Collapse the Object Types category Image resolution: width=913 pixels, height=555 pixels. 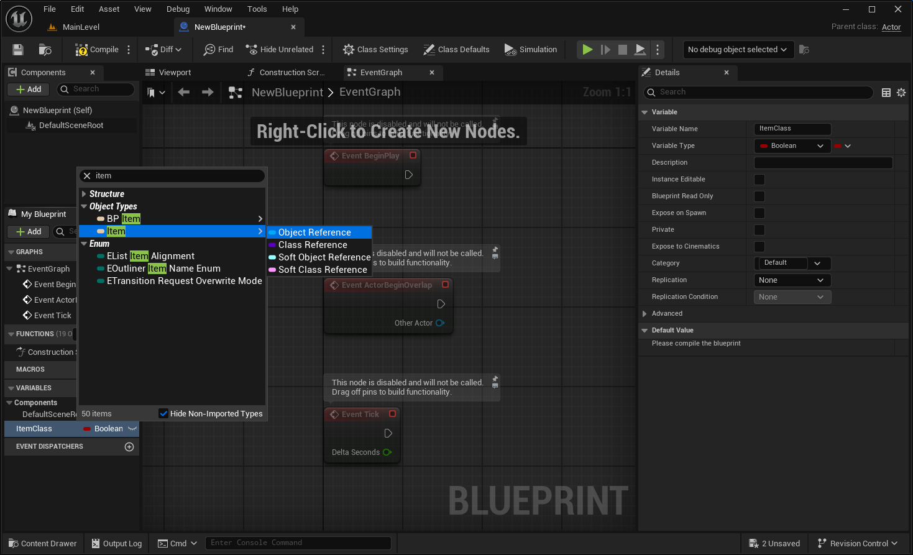point(84,206)
